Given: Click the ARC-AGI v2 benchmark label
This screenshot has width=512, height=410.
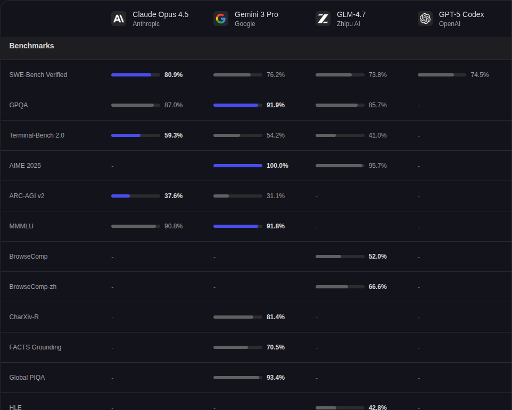Looking at the screenshot, I should [x=27, y=196].
